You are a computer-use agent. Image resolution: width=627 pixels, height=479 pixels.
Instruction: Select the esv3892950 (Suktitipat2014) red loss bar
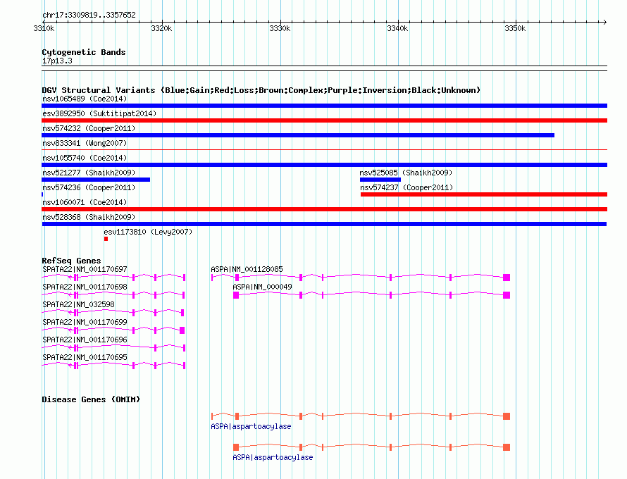pyautogui.click(x=324, y=120)
